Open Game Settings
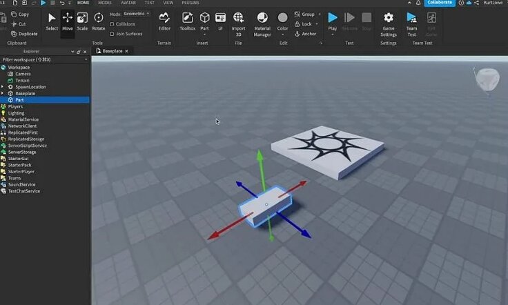This screenshot has height=305, width=508. click(389, 24)
